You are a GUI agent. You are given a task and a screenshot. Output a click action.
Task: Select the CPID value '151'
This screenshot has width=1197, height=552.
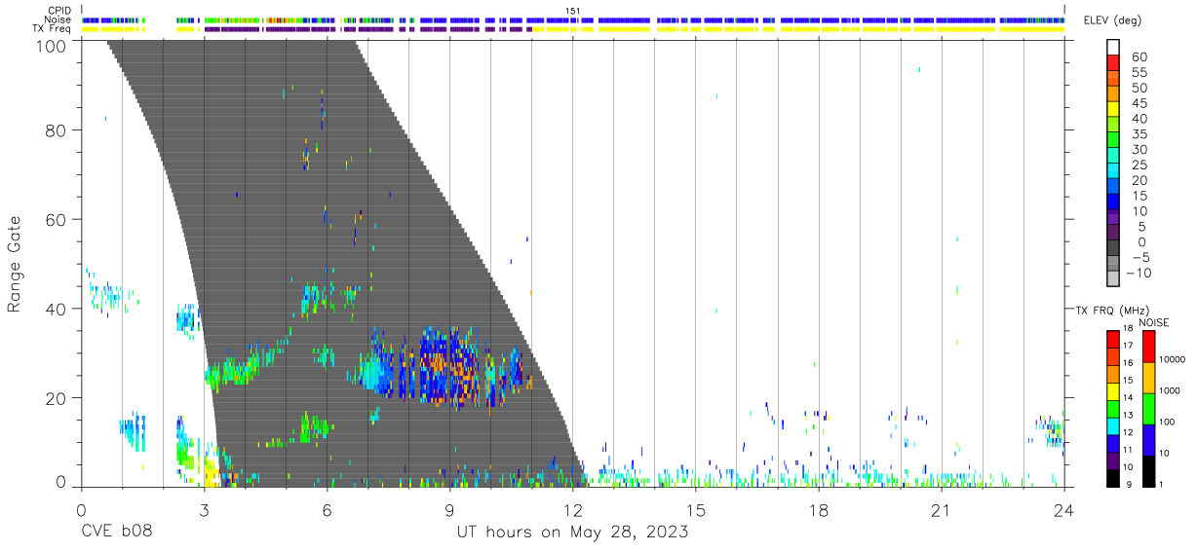click(x=573, y=11)
